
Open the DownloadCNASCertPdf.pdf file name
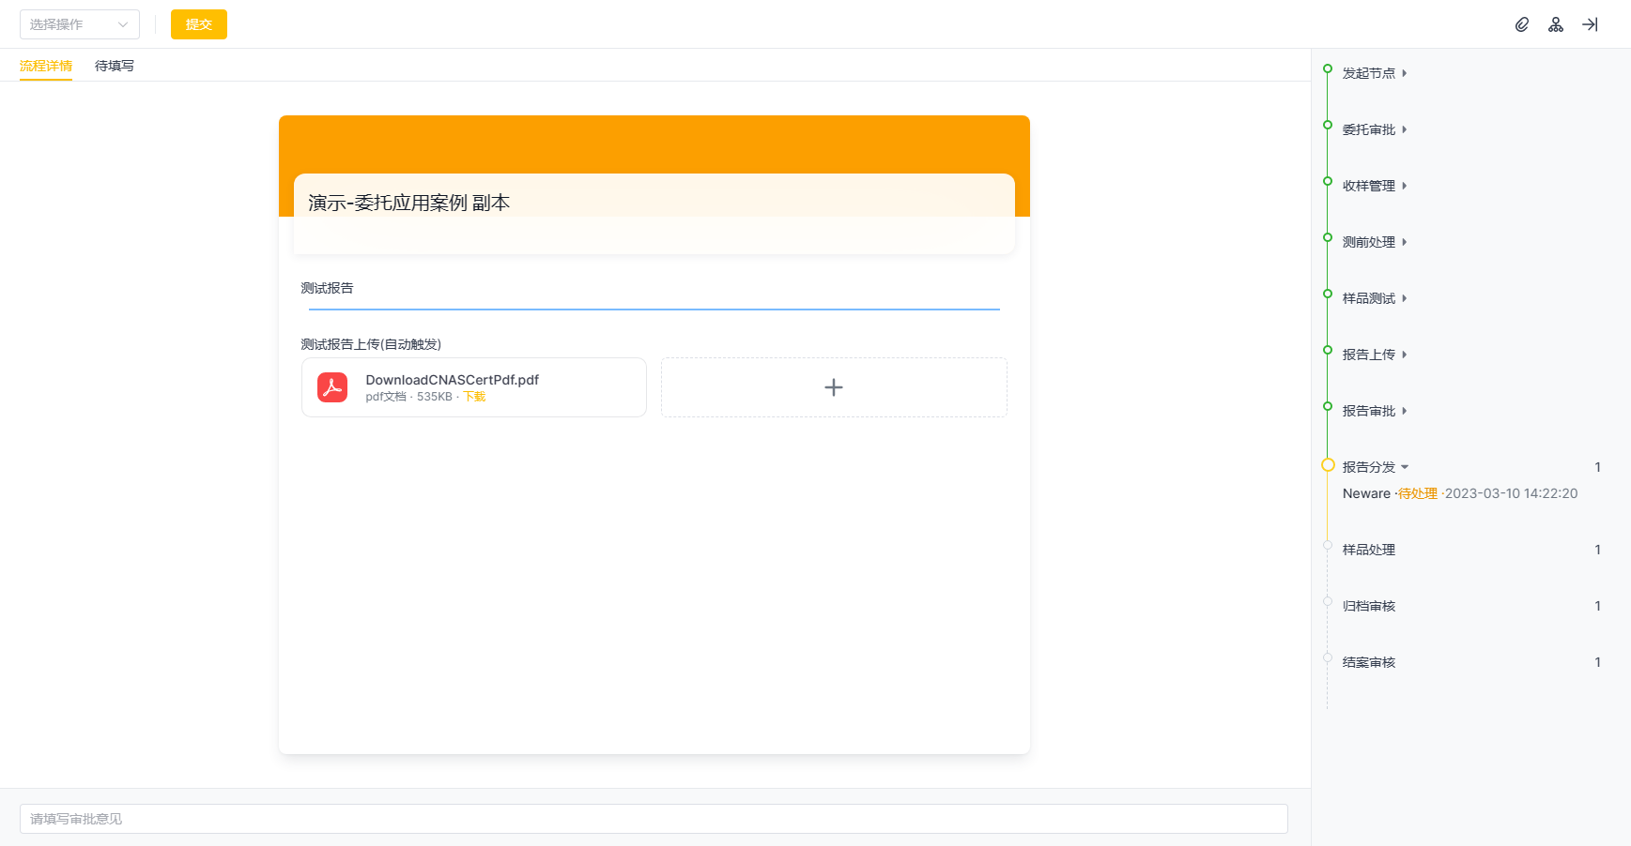click(x=453, y=380)
